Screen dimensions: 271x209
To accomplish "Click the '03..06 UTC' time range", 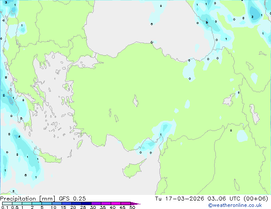I will pyautogui.click(x=224, y=199).
